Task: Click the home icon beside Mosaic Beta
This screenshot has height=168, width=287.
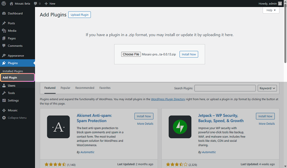Action: [11, 3]
